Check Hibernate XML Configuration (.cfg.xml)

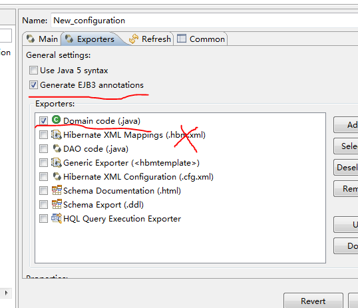pos(43,177)
